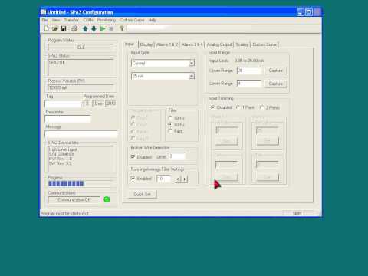Screen dimensions: 368x276
Task: Click the blue Progress bar
Action: [66, 183]
